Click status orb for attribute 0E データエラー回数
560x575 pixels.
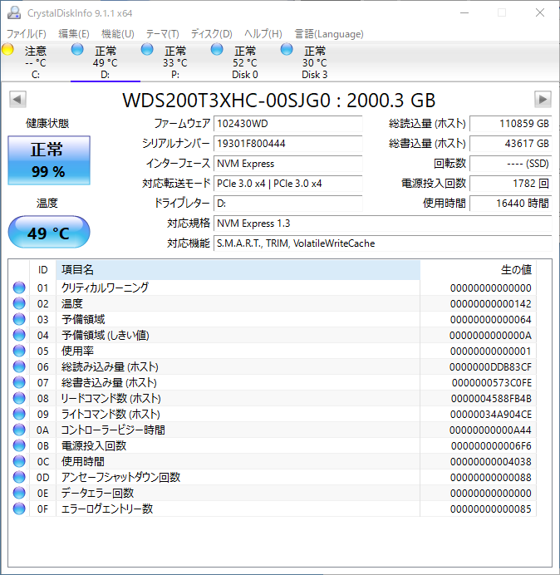(19, 493)
